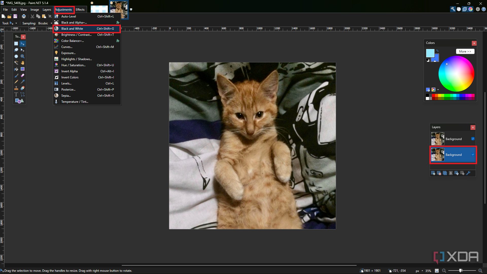Open the Effects menu
The height and width of the screenshot is (274, 487).
(x=80, y=10)
